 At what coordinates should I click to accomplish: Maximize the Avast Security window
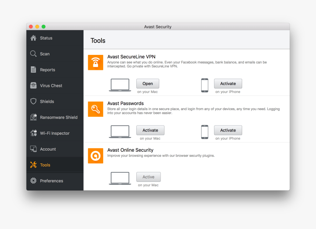pos(43,27)
